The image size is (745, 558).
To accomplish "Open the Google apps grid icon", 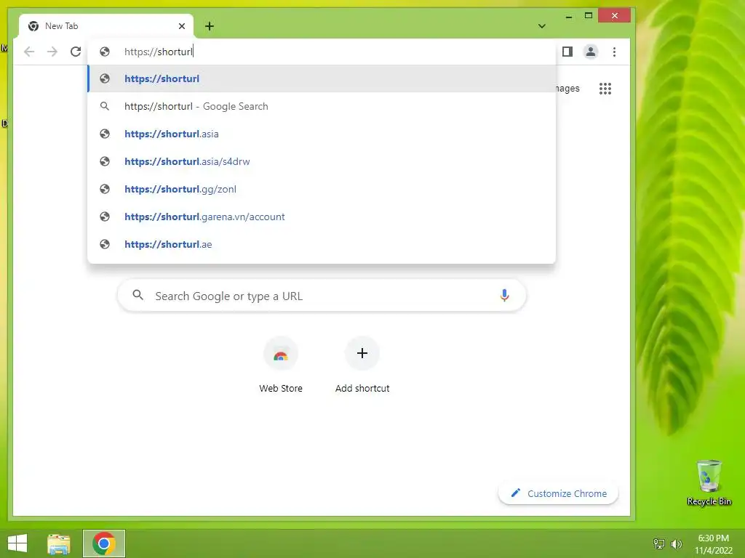I will [x=605, y=88].
